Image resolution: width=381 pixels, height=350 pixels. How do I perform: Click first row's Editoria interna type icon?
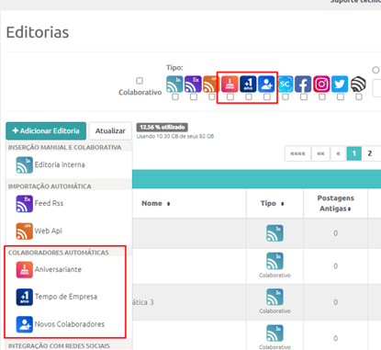[275, 233]
